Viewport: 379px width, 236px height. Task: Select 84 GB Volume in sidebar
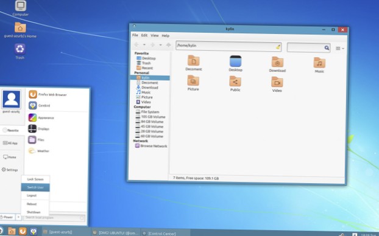(x=149, y=122)
